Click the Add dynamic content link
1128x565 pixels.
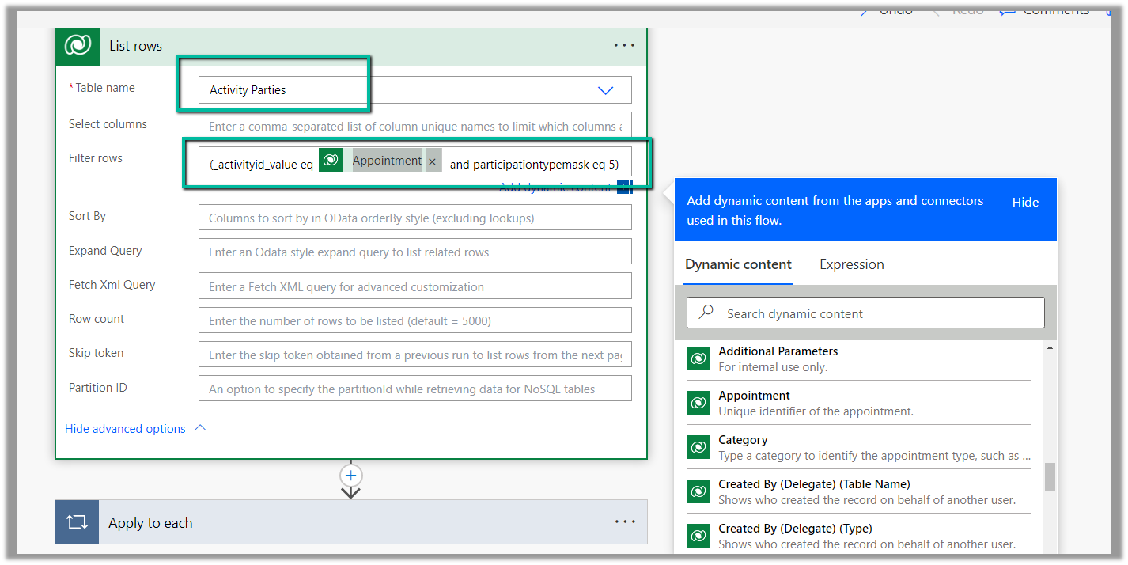pos(555,188)
